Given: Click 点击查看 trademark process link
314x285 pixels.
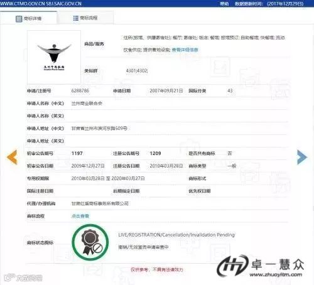Looking at the screenshot, I should 80,216.
